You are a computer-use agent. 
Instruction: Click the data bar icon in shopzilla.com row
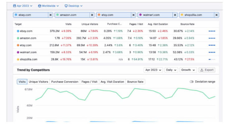coord(212,60)
